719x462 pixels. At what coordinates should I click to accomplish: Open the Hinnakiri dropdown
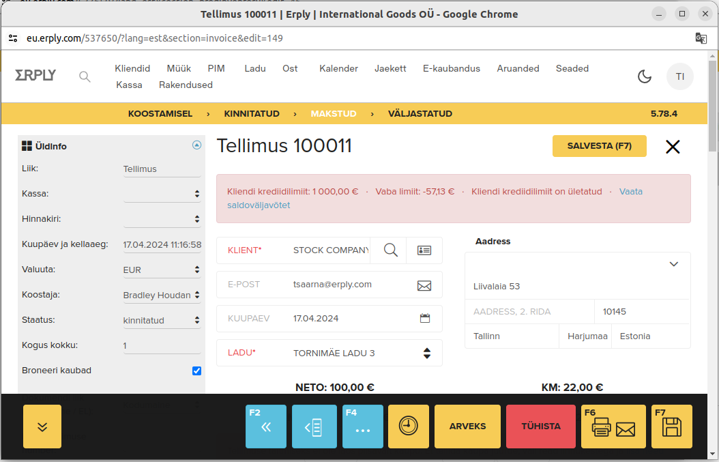pos(162,219)
